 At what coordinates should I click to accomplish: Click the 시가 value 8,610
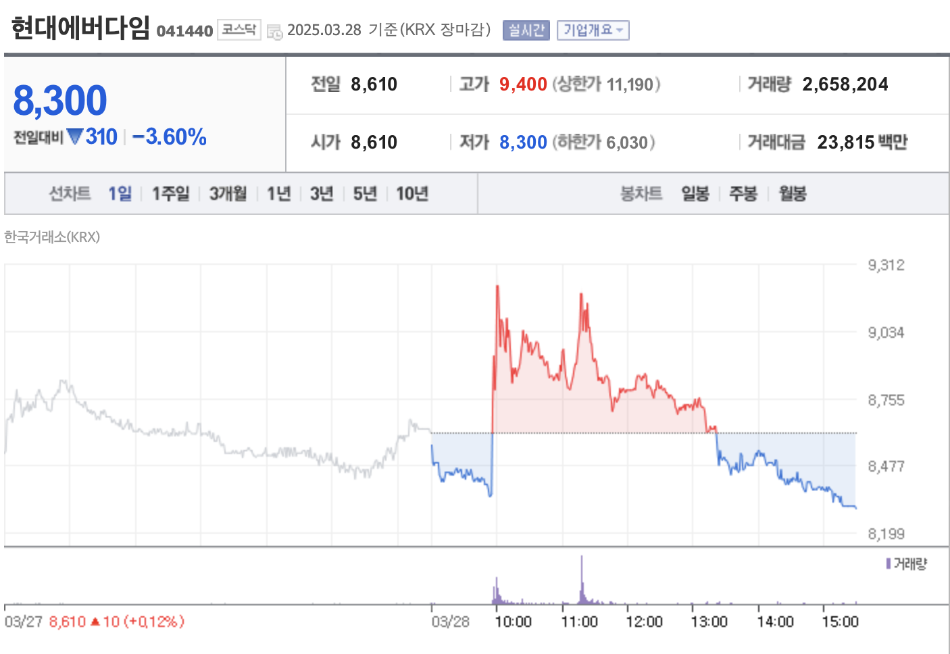tap(374, 143)
